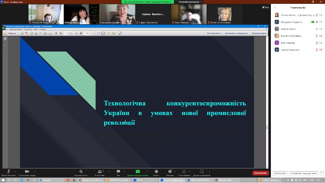Click the zoom out minus icon
The height and width of the screenshot is (183, 325).
coord(76,33)
